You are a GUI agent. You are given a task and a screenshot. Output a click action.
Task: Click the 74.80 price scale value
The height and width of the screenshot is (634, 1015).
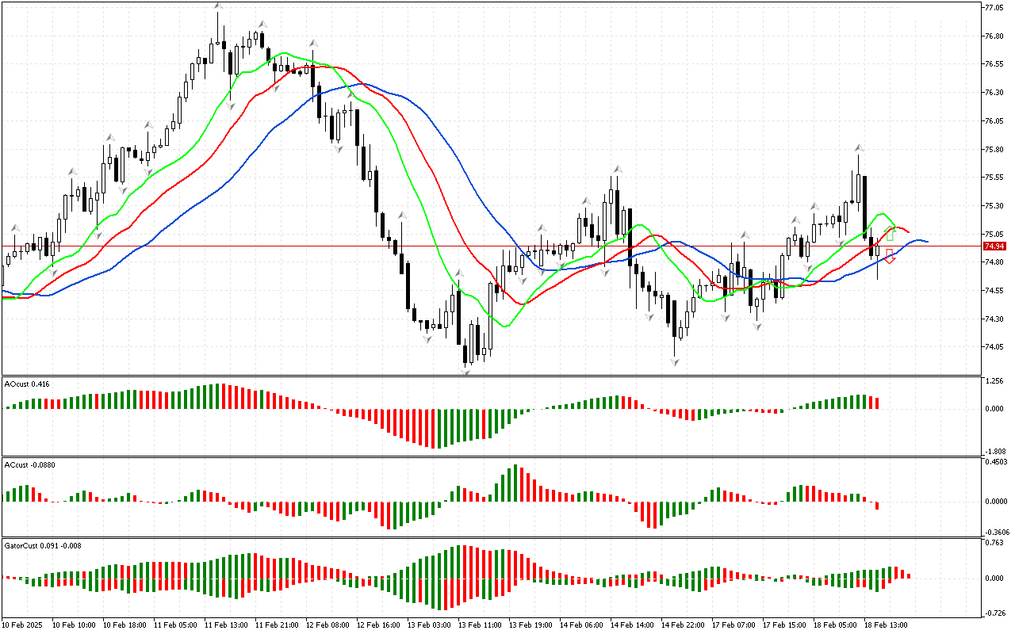pyautogui.click(x=994, y=262)
